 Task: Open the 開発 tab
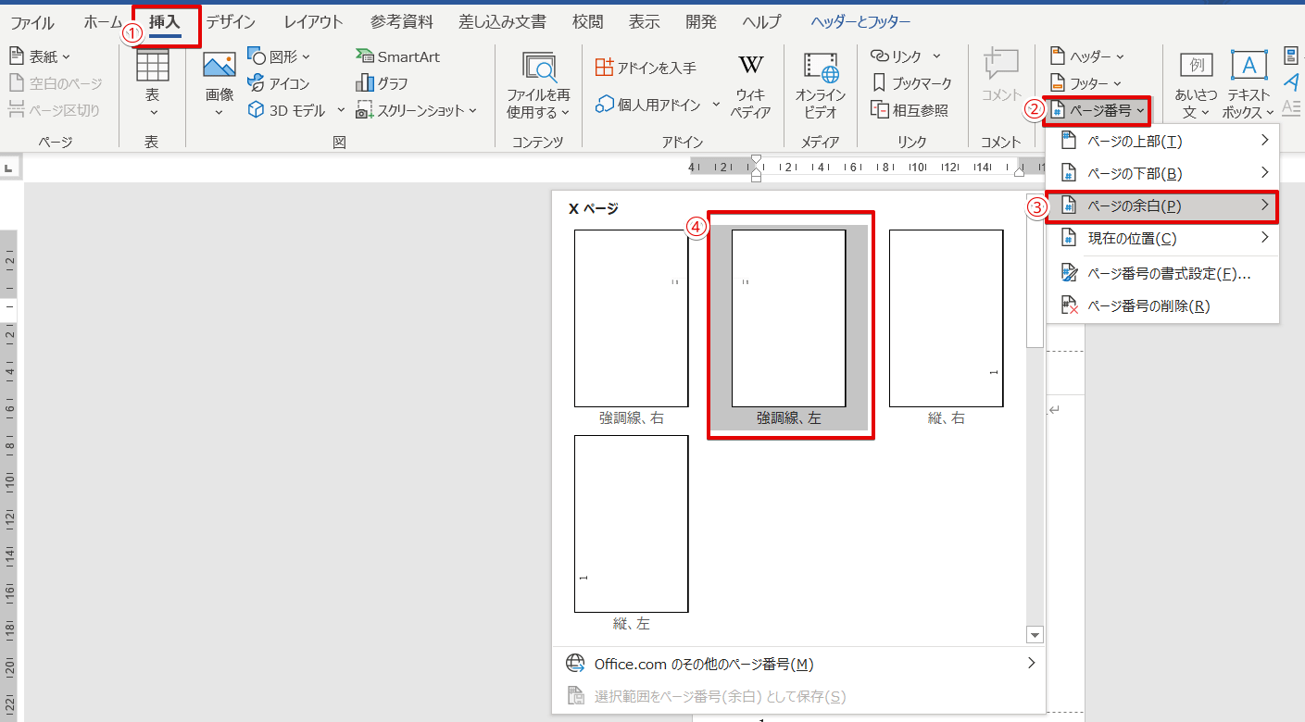[702, 21]
